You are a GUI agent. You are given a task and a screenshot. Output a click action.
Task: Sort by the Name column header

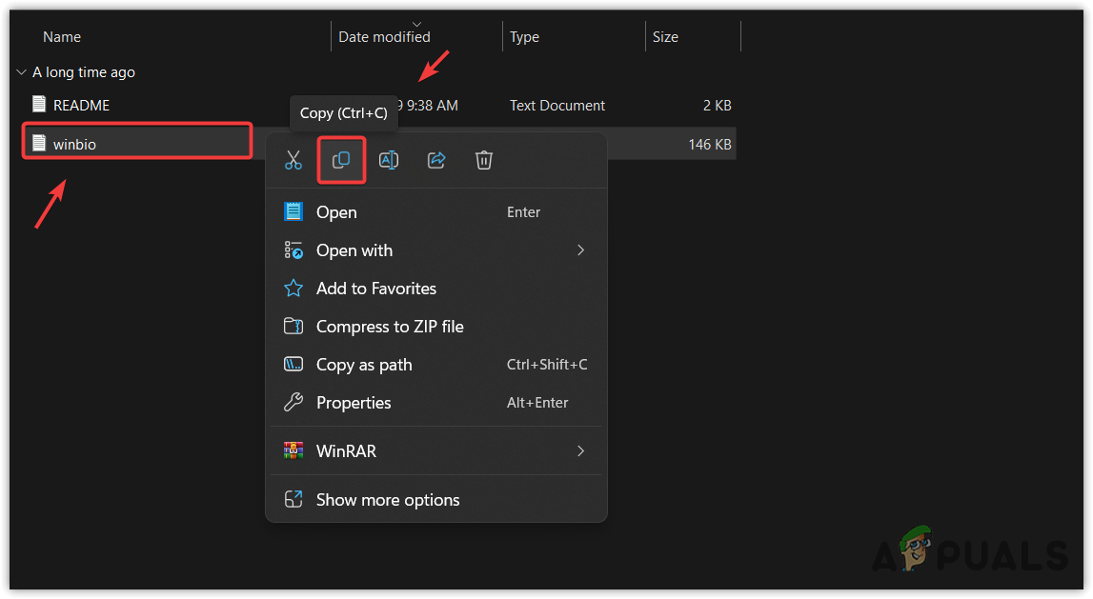click(62, 37)
